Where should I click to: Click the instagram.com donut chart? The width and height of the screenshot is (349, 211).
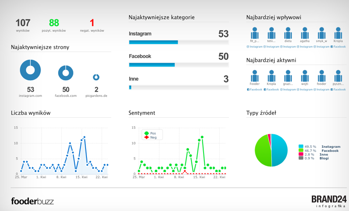(x=31, y=70)
